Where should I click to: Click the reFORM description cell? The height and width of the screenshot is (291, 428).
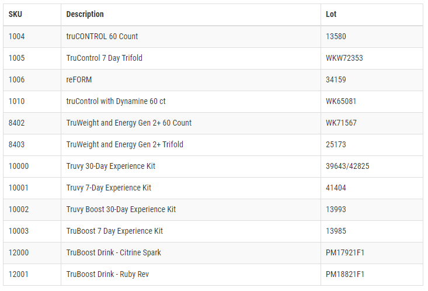(x=79, y=79)
